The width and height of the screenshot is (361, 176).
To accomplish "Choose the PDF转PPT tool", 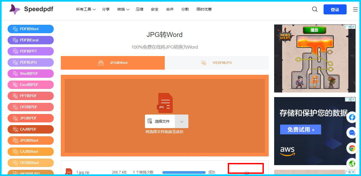I will [30, 51].
